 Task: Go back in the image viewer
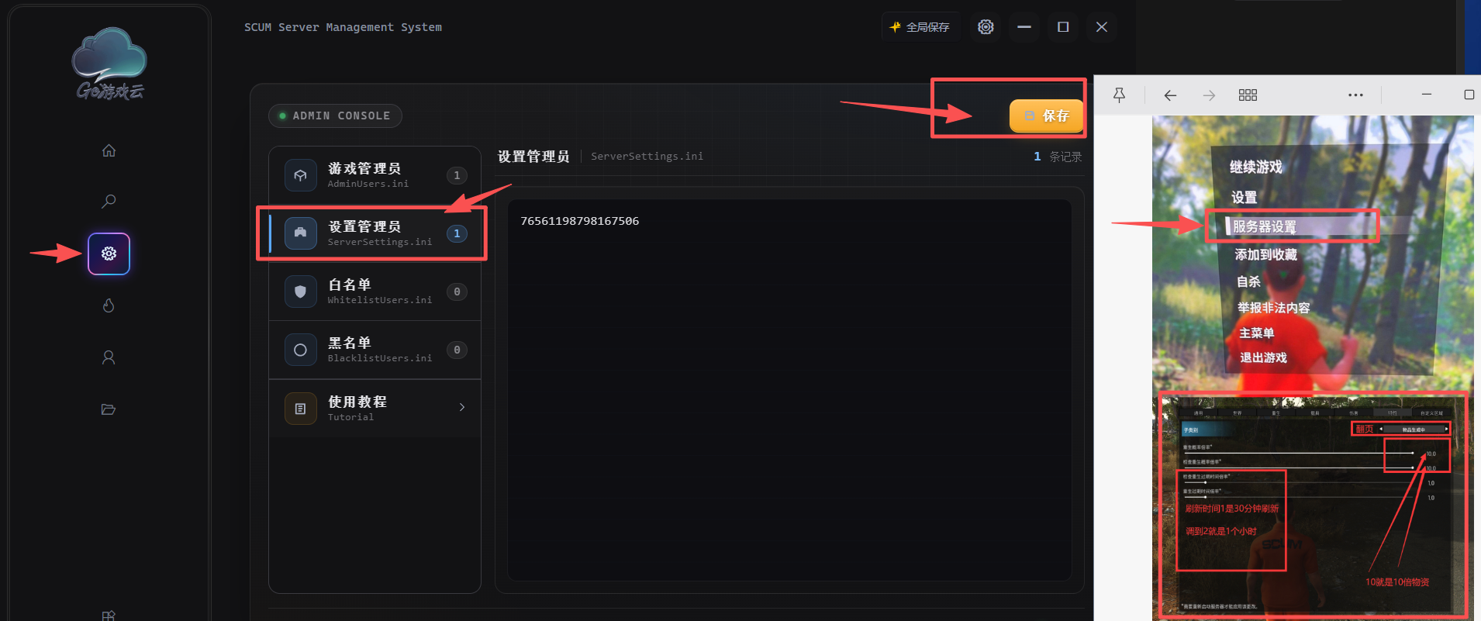1170,95
